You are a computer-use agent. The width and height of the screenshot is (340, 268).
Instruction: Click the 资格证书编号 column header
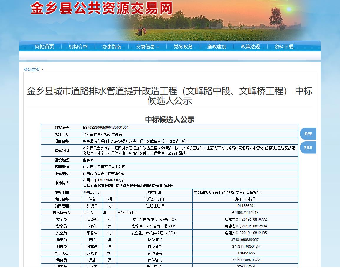[x=245, y=199]
